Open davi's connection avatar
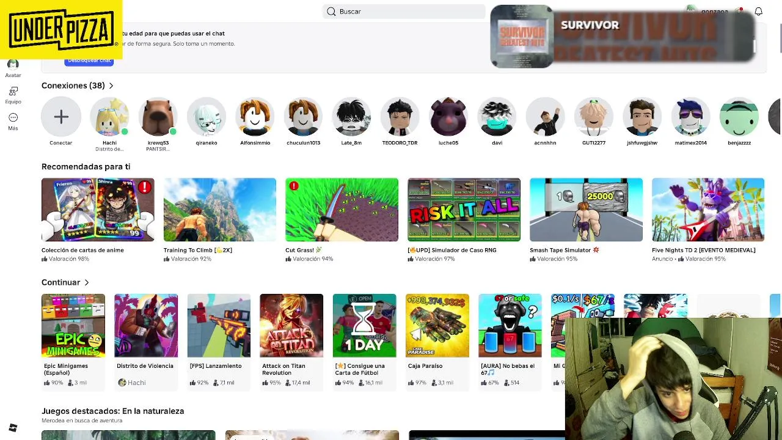The height and width of the screenshot is (440, 782). click(x=497, y=117)
